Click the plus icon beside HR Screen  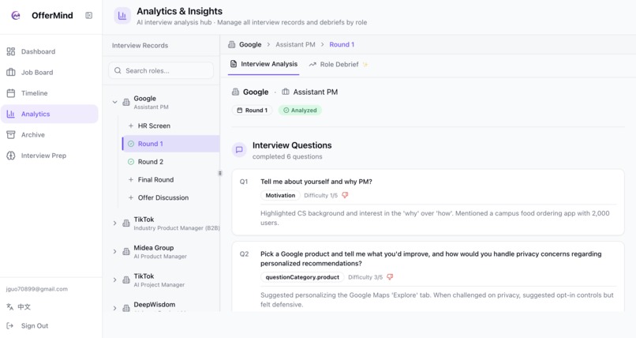[x=131, y=126]
